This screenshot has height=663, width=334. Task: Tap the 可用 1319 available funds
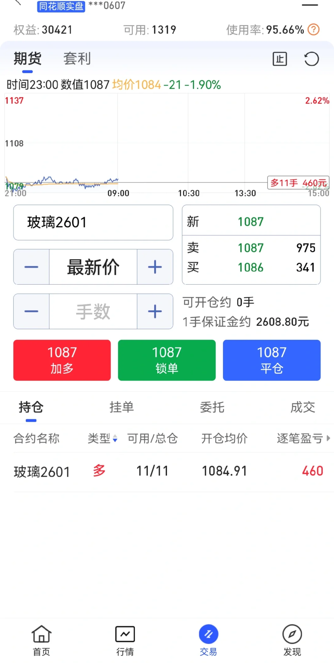150,30
